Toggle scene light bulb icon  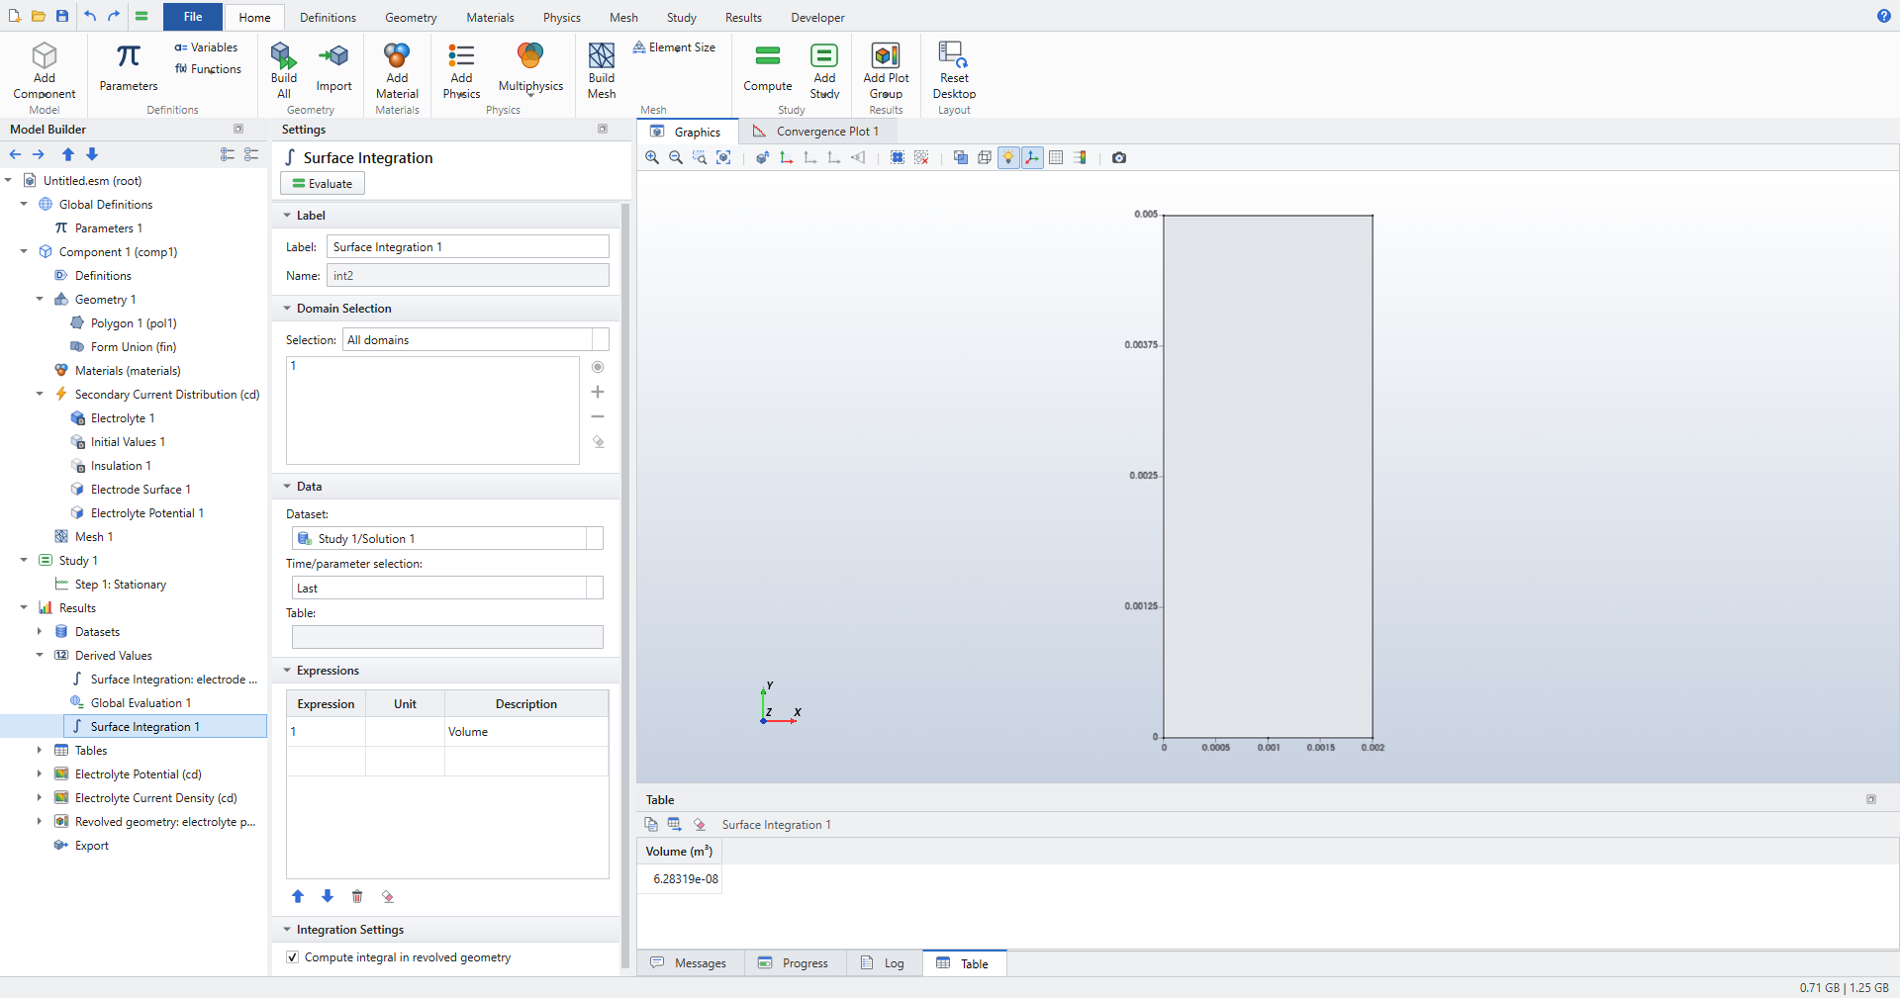click(1008, 157)
